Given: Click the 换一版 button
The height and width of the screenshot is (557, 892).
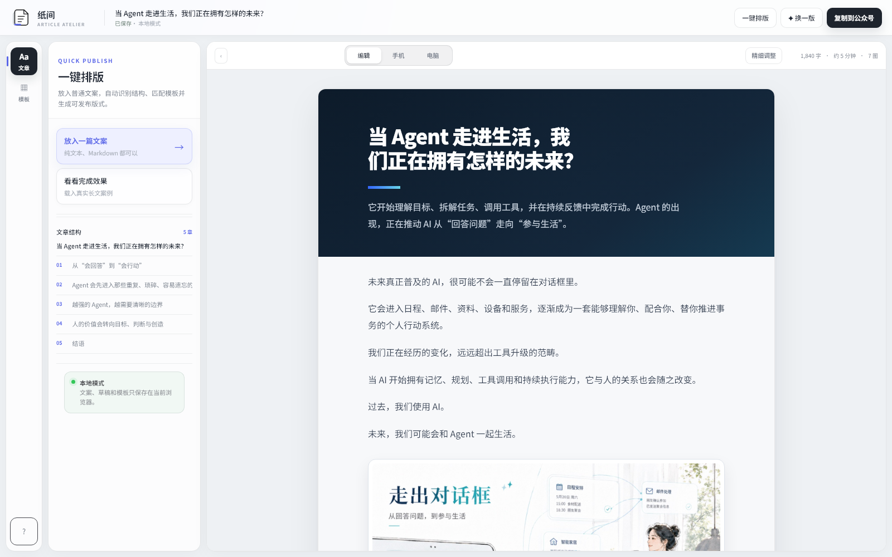Looking at the screenshot, I should click(802, 18).
